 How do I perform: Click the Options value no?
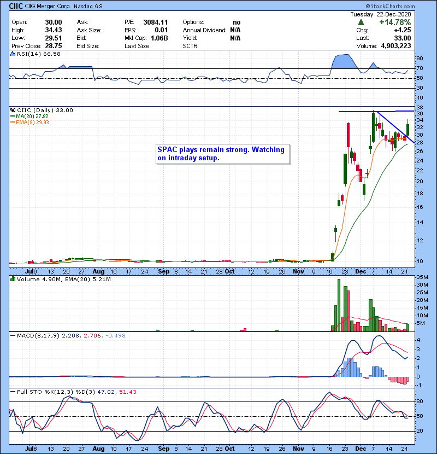tap(237, 22)
